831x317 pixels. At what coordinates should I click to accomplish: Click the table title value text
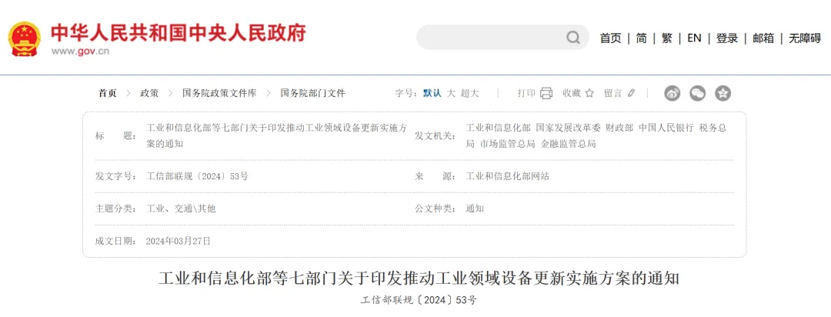277,135
